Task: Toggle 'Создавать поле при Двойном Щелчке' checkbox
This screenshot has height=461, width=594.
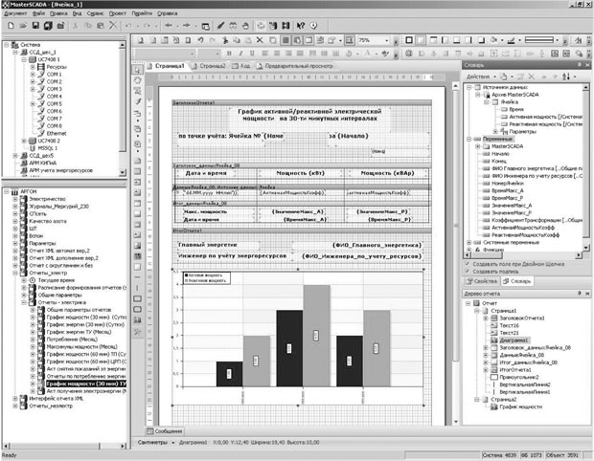Action: click(468, 264)
